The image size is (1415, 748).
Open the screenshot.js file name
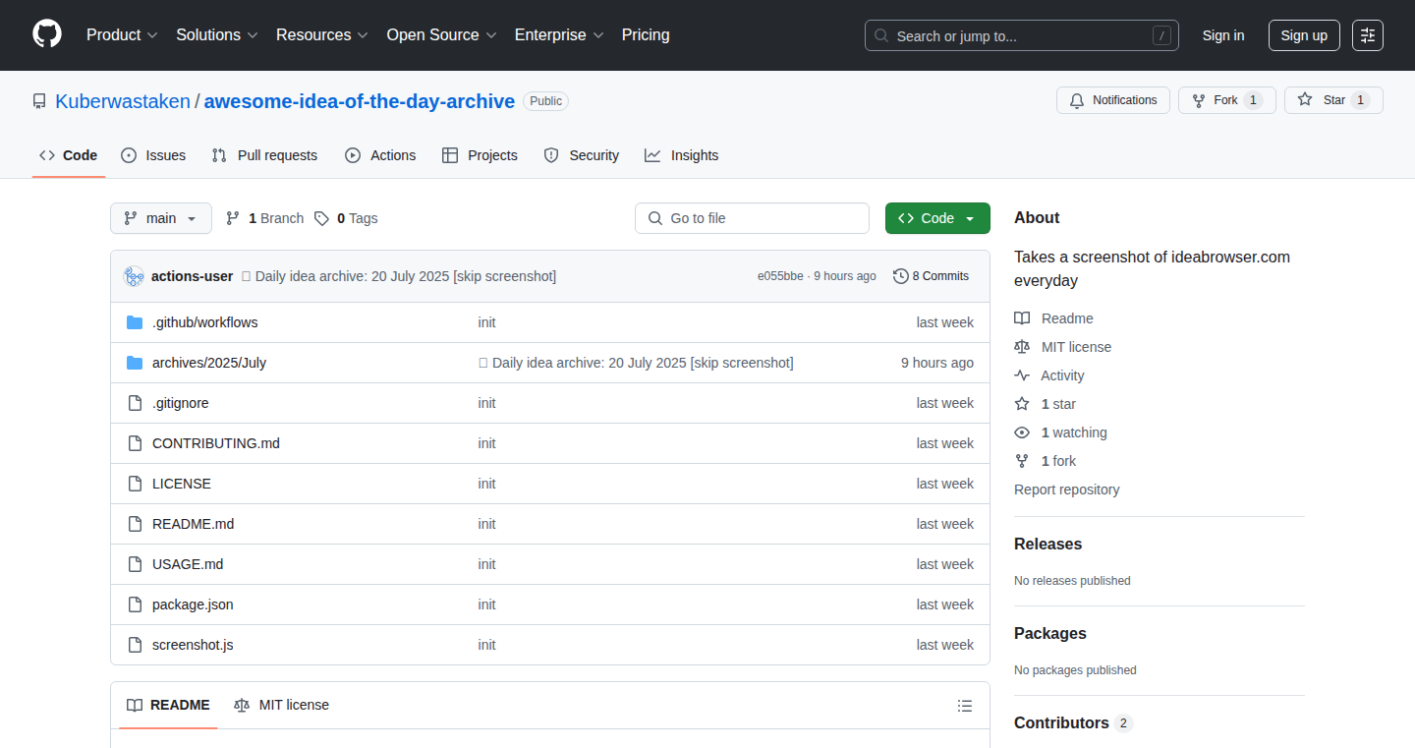193,645
